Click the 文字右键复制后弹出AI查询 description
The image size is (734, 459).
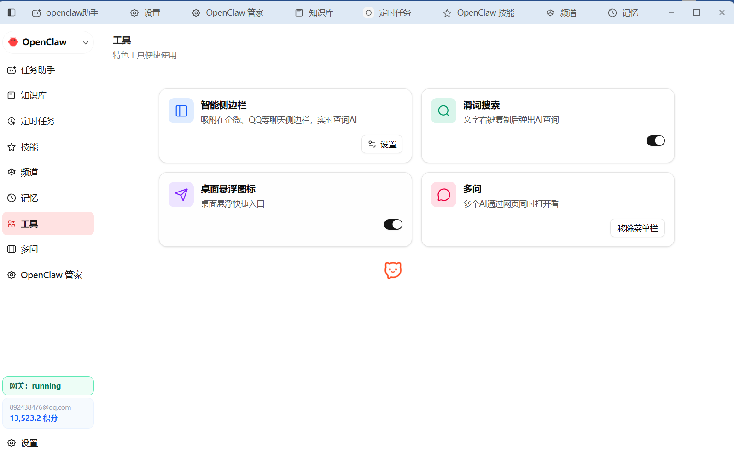point(511,120)
